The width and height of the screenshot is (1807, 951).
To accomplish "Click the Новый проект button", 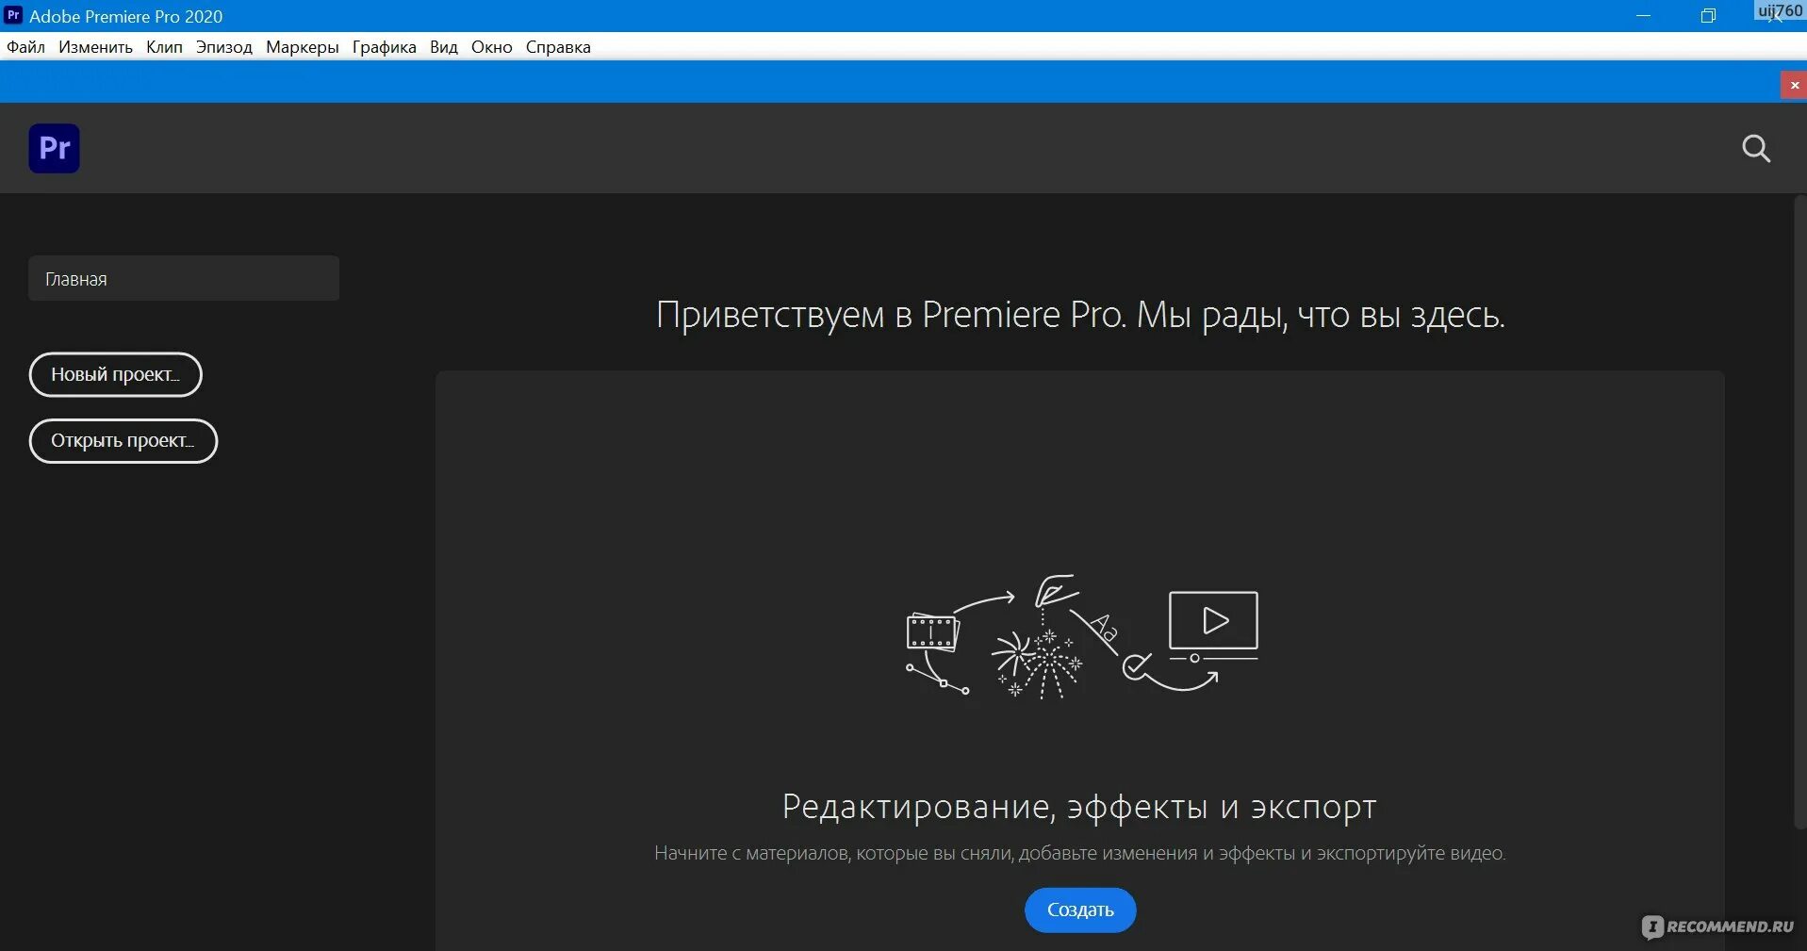I will [115, 374].
